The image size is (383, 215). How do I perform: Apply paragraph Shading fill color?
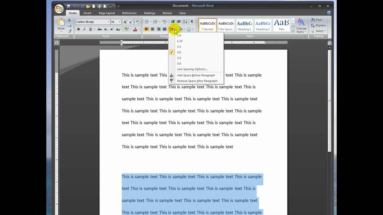click(180, 29)
